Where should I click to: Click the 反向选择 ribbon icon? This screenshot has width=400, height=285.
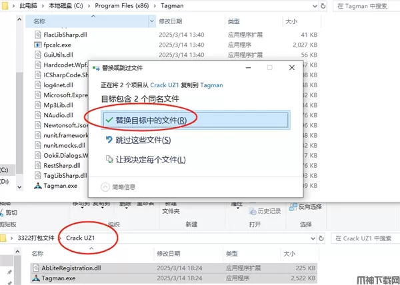click(x=293, y=207)
